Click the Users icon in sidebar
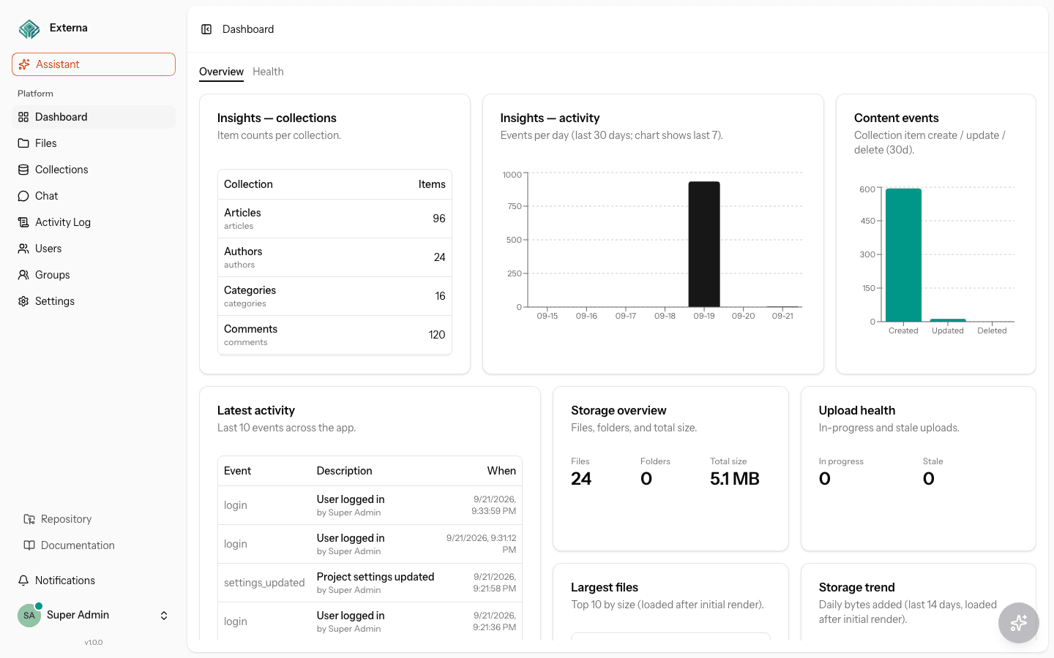 tap(23, 249)
